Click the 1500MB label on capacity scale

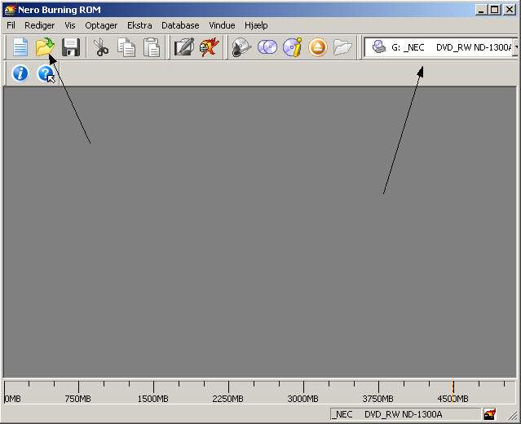pyautogui.click(x=153, y=399)
